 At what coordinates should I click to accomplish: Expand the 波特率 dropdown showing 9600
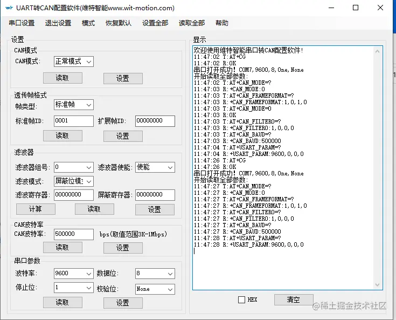pyautogui.click(x=73, y=274)
